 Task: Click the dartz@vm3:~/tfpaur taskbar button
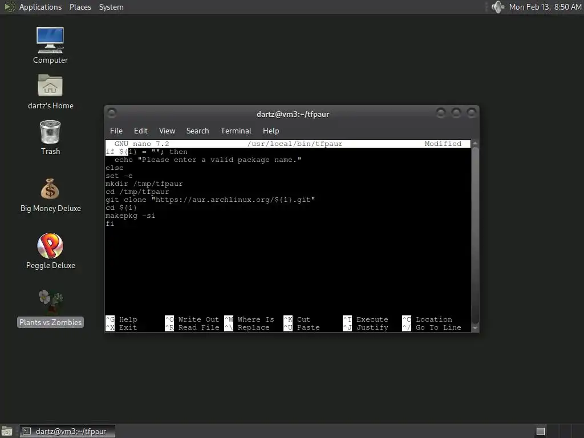(x=67, y=431)
